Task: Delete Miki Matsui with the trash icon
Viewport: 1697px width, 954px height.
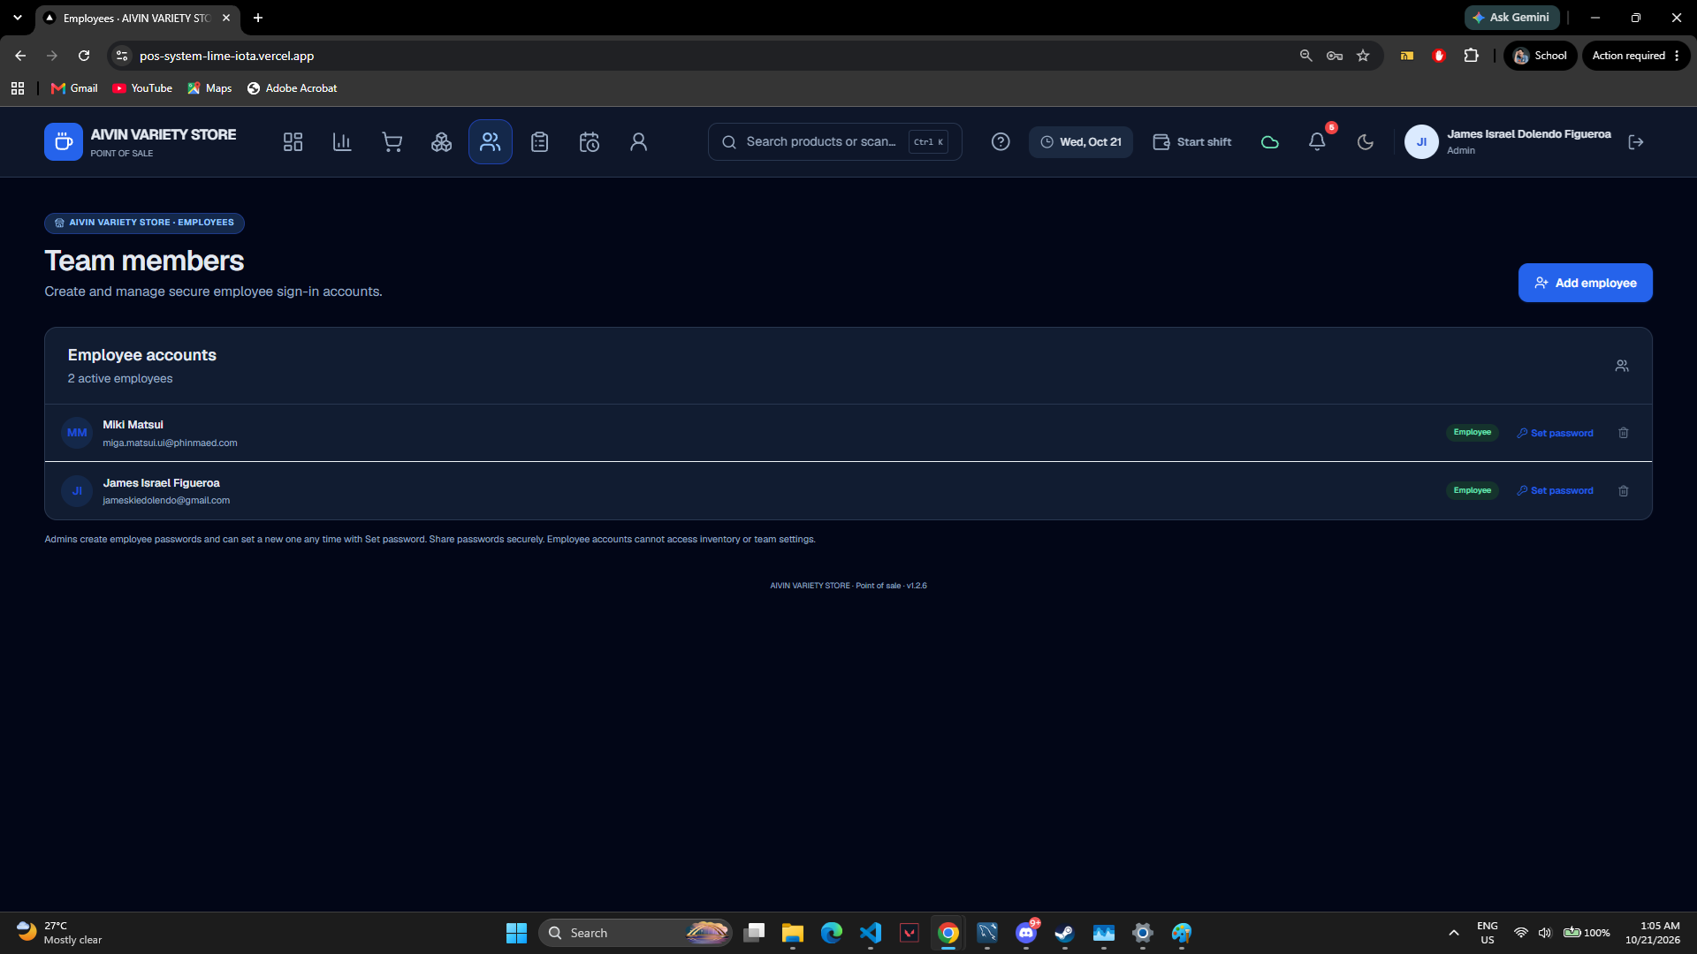Action: (1624, 433)
